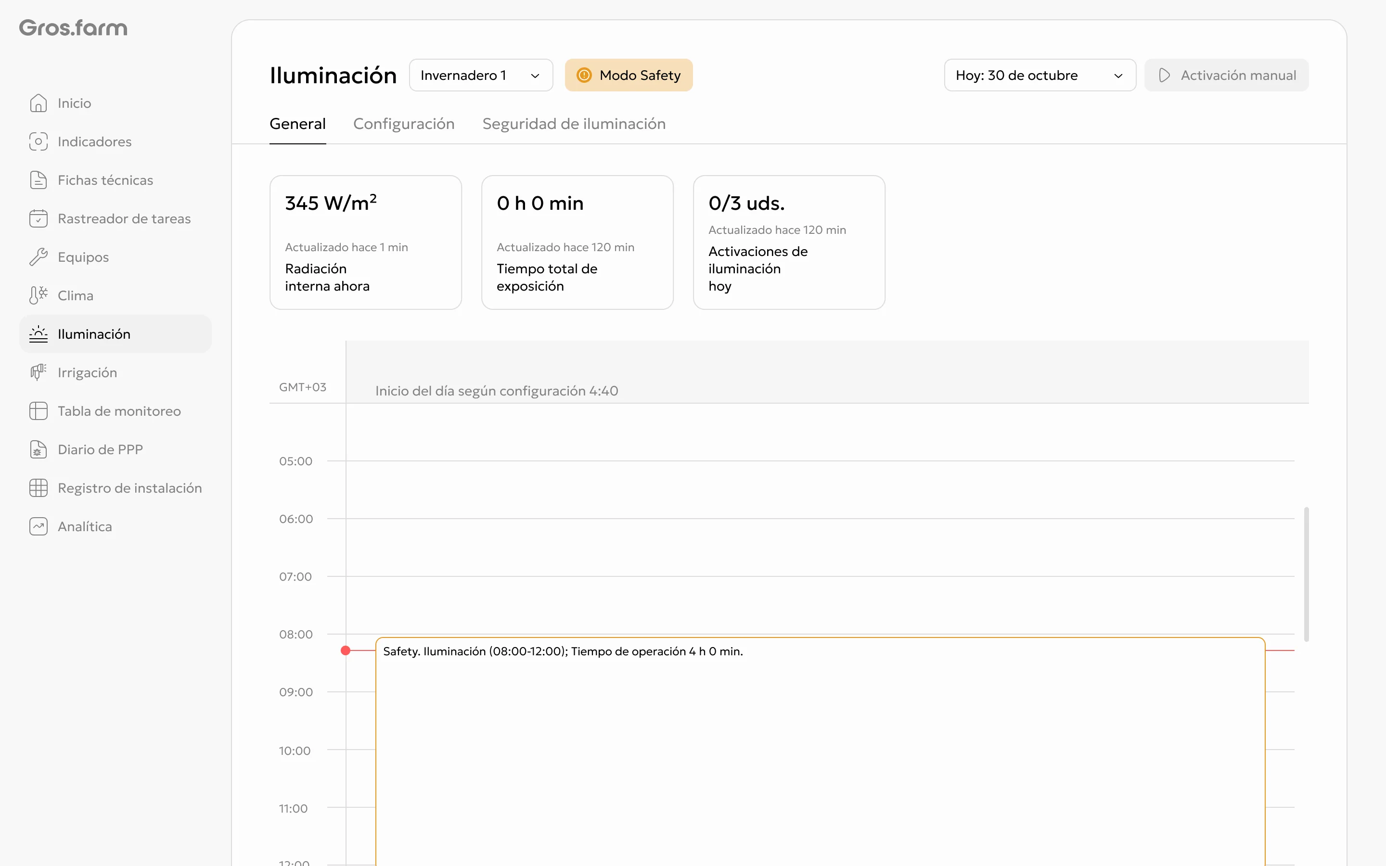Click the Indicadores scan icon
This screenshot has width=1386, height=866.
[38, 141]
